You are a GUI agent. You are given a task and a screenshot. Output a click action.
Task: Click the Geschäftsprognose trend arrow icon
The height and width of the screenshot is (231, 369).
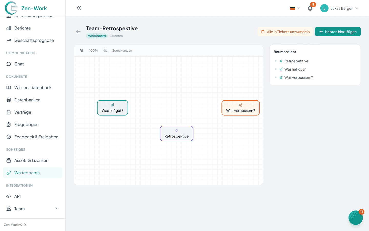tap(9, 40)
